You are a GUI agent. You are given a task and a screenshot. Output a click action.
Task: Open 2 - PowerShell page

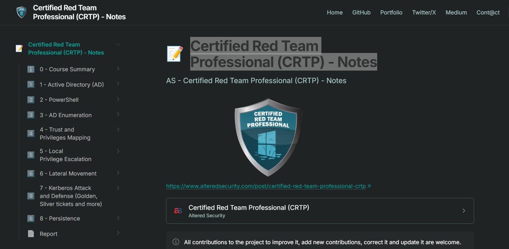point(59,100)
